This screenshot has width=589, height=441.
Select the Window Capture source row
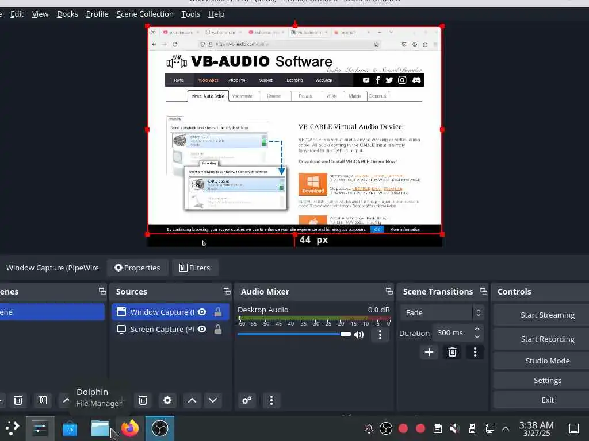[170, 312]
